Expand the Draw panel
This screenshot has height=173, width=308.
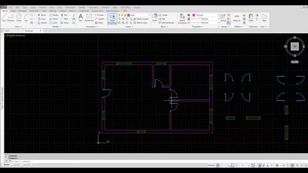[x=18, y=27]
